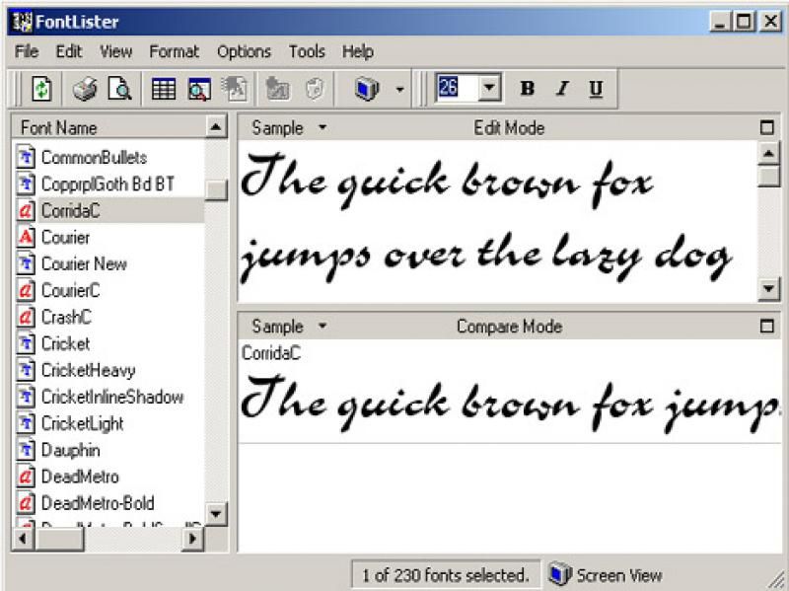Click the Font Name column header
This screenshot has height=591, width=789.
click(108, 127)
